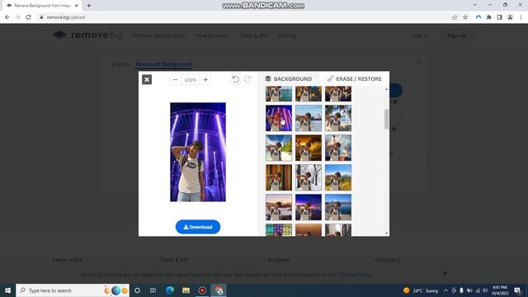Open Task View on the taskbar
The width and height of the screenshot is (528, 297).
[153, 290]
